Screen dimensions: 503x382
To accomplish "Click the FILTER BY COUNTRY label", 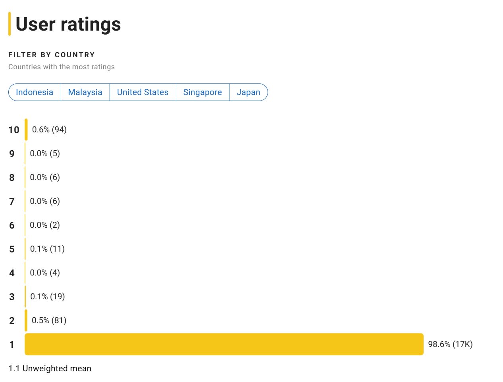I will [x=52, y=55].
